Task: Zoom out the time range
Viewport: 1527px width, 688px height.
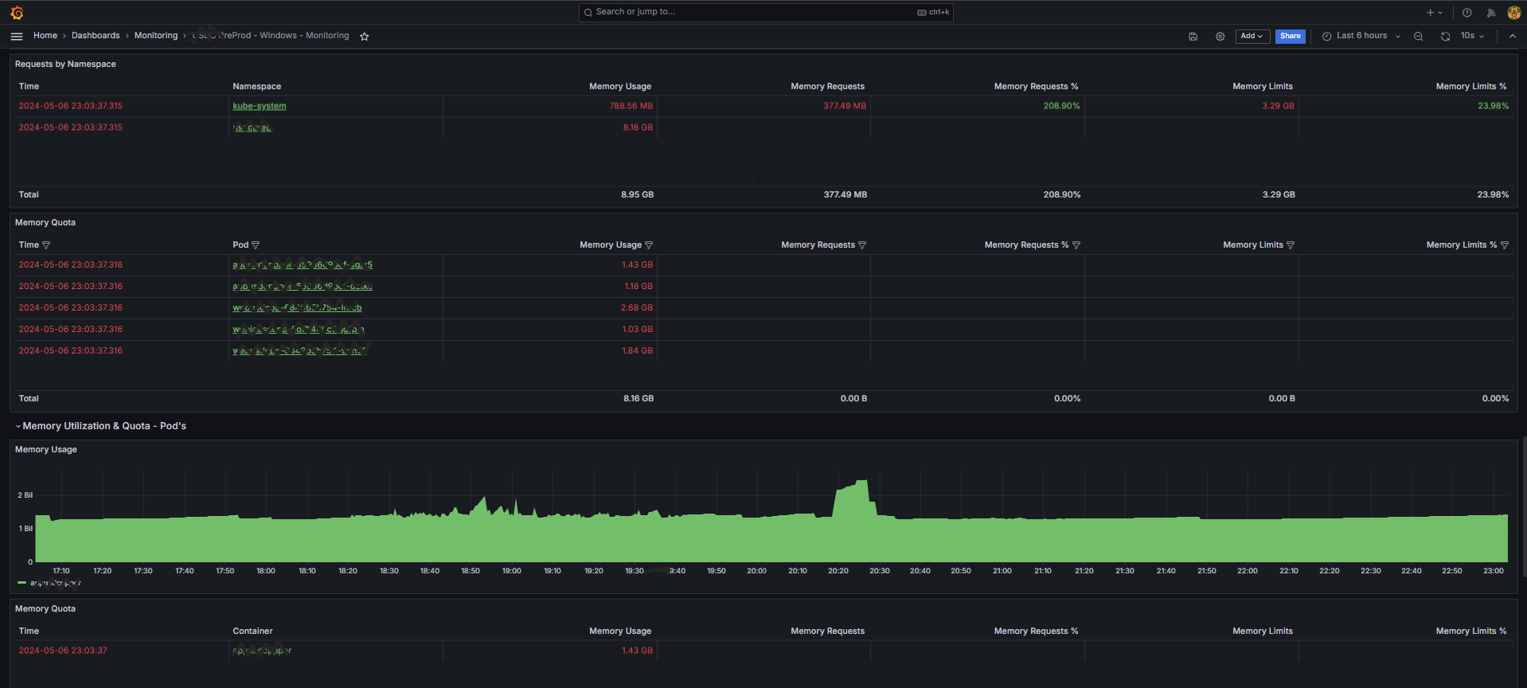Action: tap(1418, 36)
